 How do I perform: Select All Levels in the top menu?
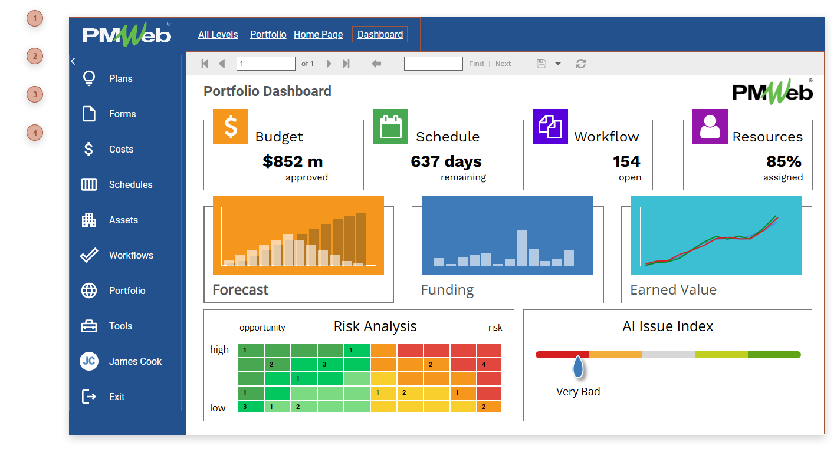pyautogui.click(x=218, y=34)
